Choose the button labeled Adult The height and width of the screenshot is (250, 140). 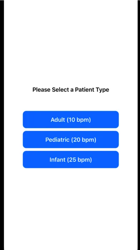(71, 120)
